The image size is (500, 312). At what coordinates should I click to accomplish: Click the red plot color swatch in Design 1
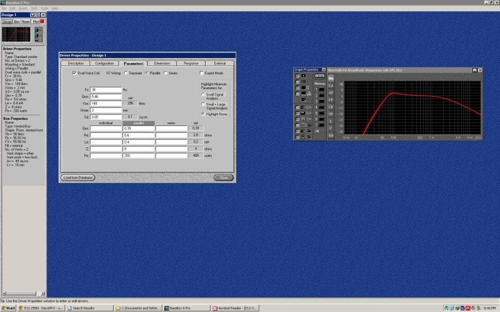click(42, 22)
